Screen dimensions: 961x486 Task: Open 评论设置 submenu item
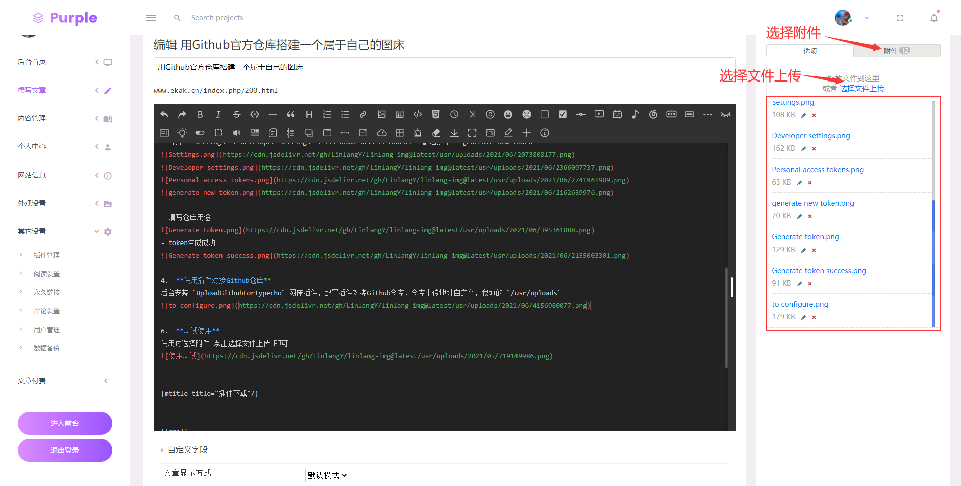46,311
